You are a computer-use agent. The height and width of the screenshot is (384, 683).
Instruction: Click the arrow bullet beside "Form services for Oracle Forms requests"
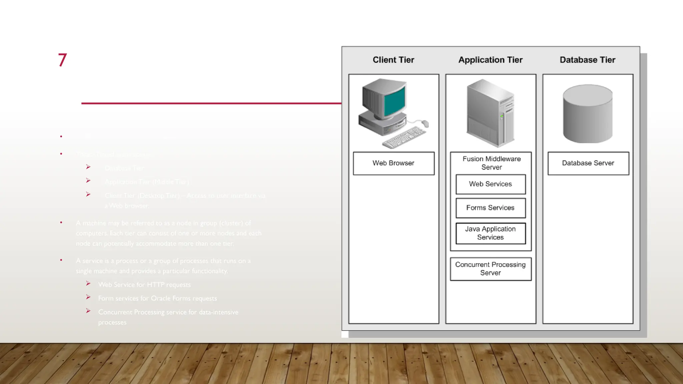click(88, 297)
